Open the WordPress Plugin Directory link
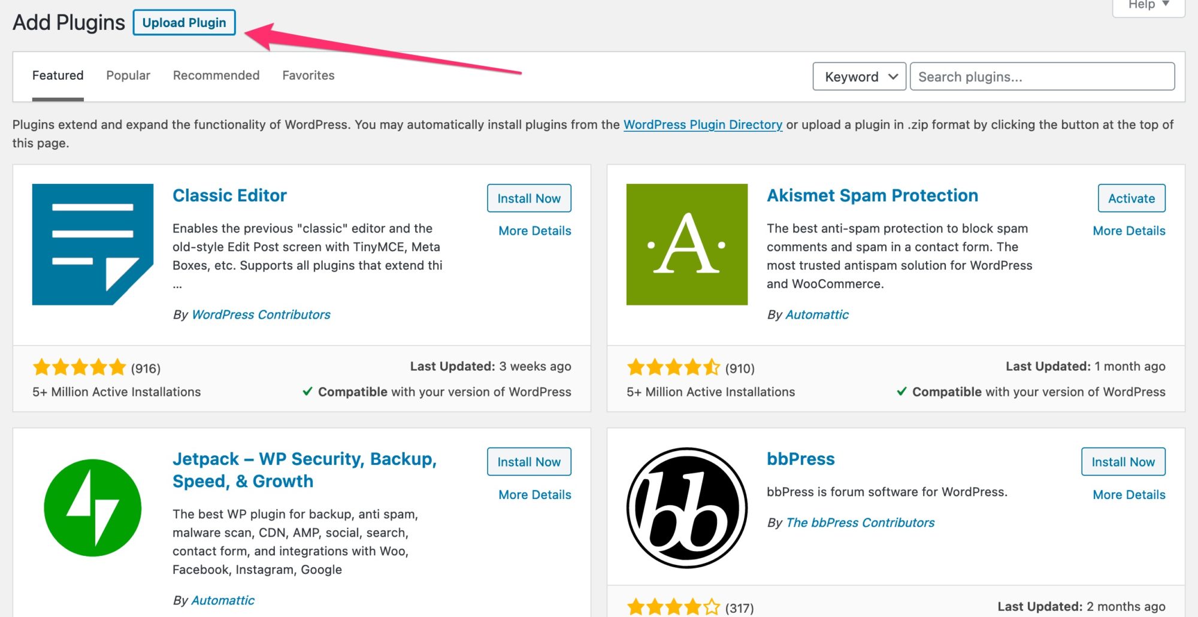 point(703,125)
